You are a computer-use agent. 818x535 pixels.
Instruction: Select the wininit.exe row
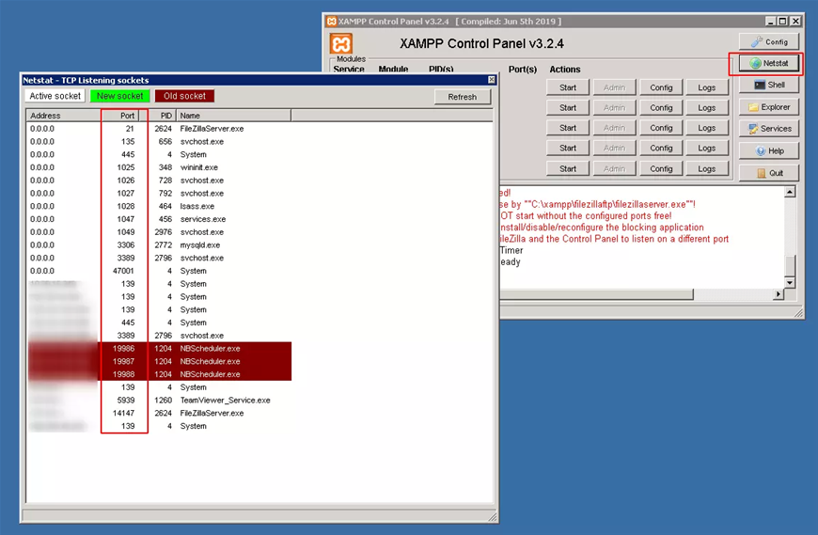(159, 167)
